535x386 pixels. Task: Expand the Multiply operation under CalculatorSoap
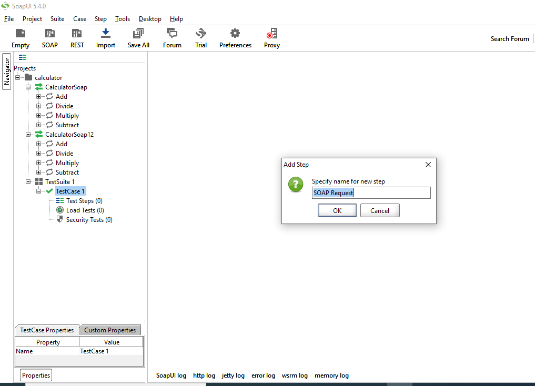(38, 116)
